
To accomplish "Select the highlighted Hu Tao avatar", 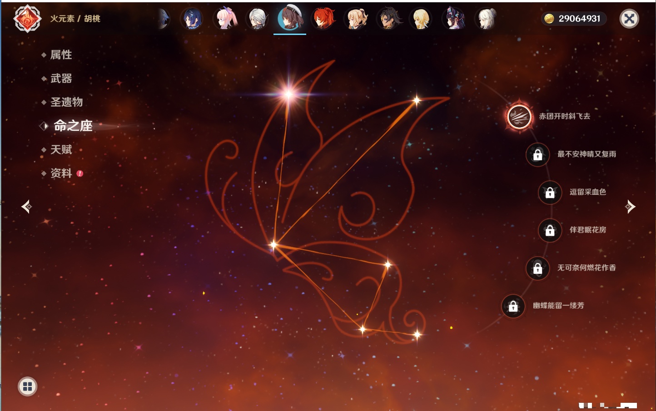I will tap(290, 18).
